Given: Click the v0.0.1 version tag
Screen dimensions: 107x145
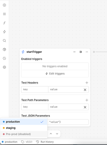Looking at the screenshot, I should [x=27, y=142].
